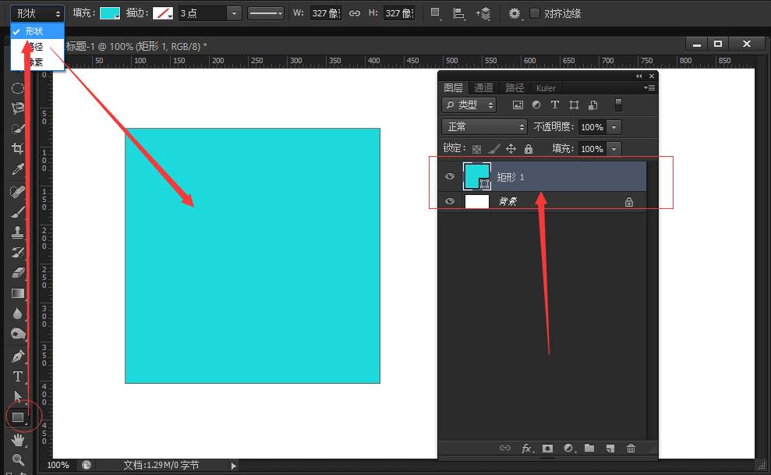Open the Add layer style fx menu
771x475 pixels.
pyautogui.click(x=527, y=448)
